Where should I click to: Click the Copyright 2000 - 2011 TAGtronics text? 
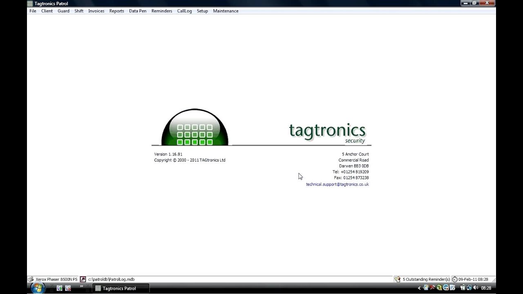190,160
